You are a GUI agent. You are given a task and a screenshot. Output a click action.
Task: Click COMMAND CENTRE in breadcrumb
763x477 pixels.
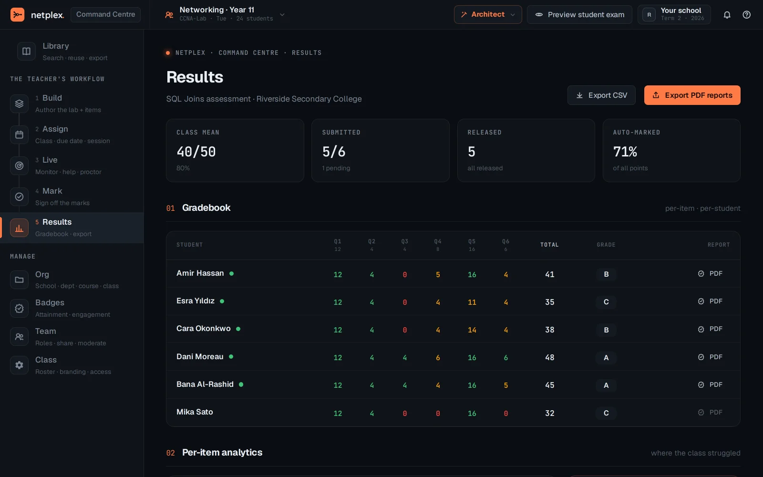(248, 53)
